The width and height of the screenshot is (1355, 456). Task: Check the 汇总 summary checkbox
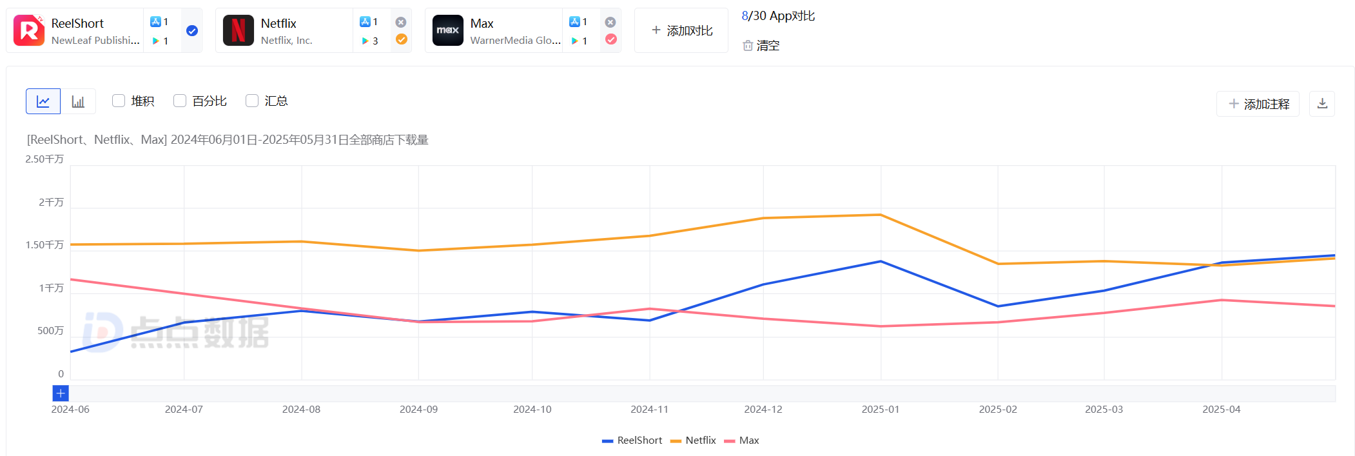click(252, 101)
